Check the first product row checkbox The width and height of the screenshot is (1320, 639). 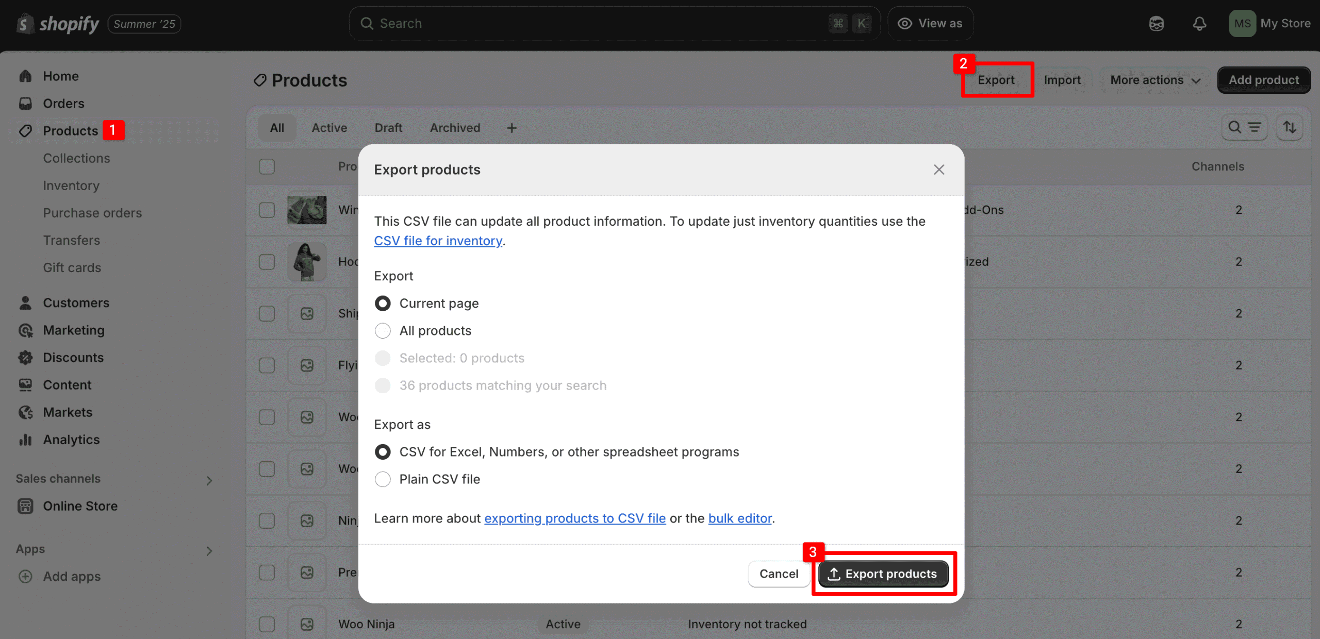coord(267,210)
